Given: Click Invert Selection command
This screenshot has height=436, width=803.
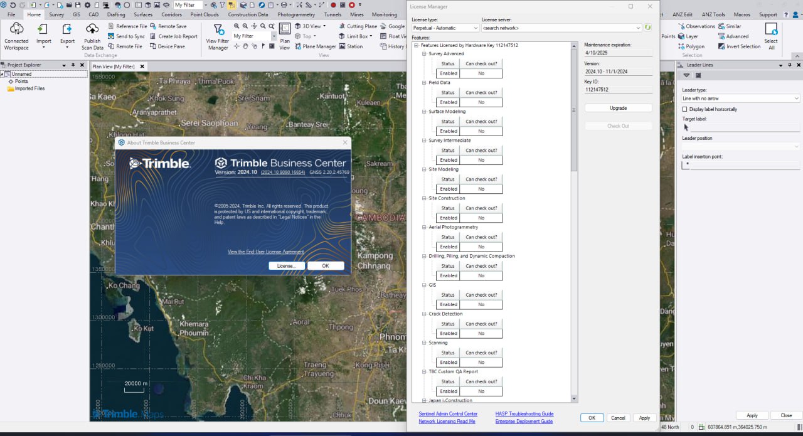Looking at the screenshot, I should click(x=738, y=46).
